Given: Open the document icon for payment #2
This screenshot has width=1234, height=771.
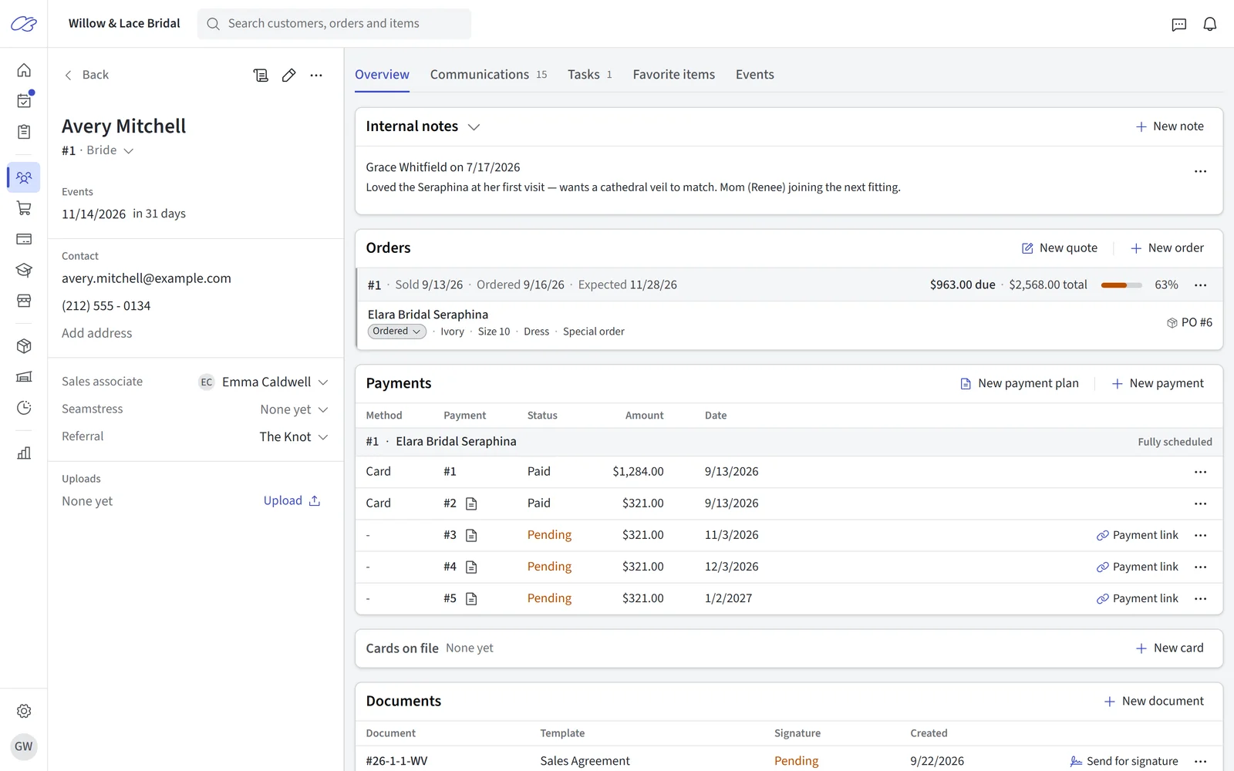Looking at the screenshot, I should [x=471, y=503].
